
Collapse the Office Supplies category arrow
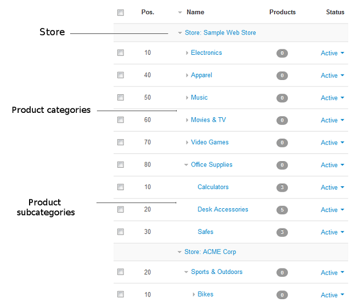point(186,165)
